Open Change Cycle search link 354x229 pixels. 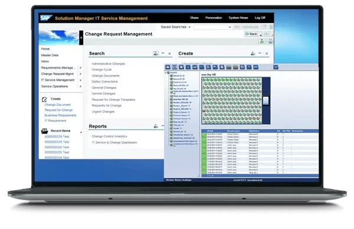pos(101,69)
